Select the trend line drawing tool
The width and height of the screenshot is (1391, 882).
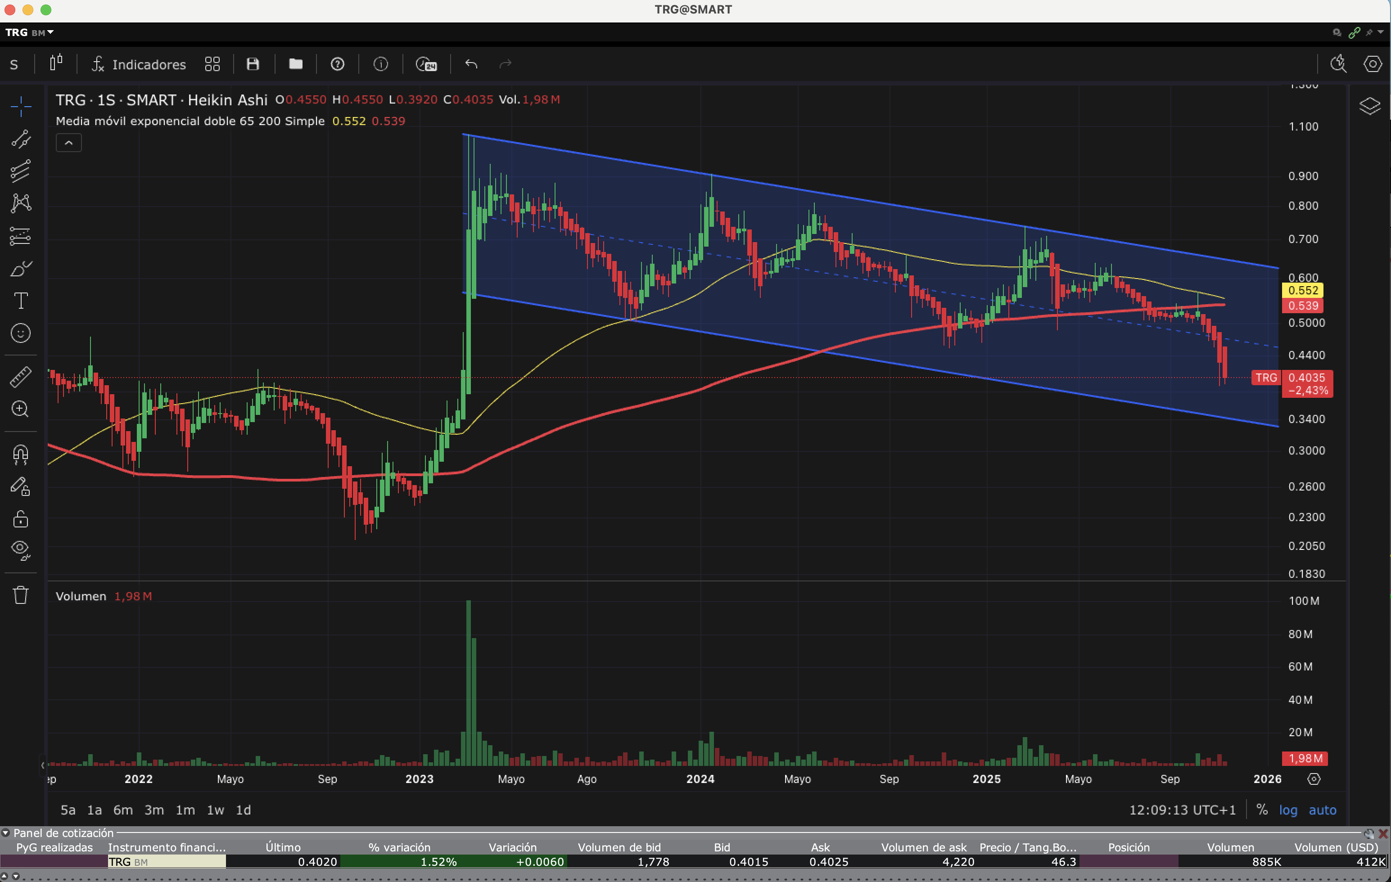point(21,139)
